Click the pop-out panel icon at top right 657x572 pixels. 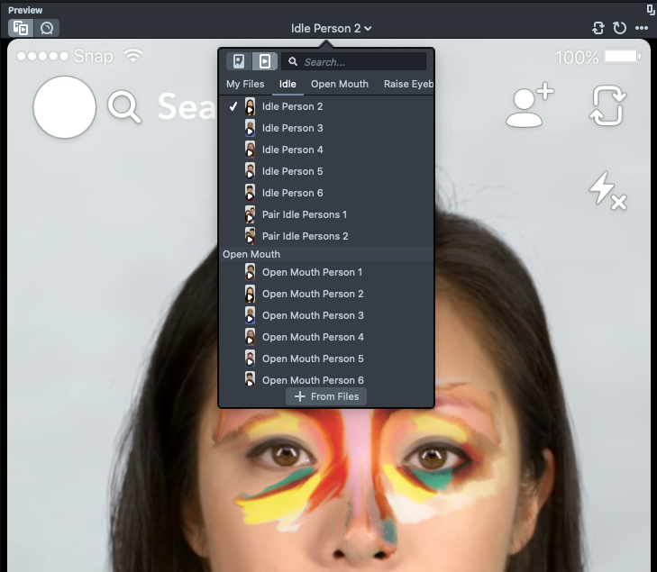click(x=651, y=9)
